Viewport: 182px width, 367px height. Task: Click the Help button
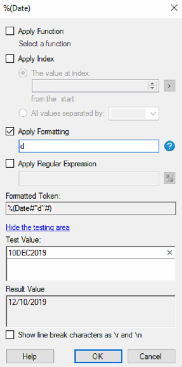tap(30, 356)
